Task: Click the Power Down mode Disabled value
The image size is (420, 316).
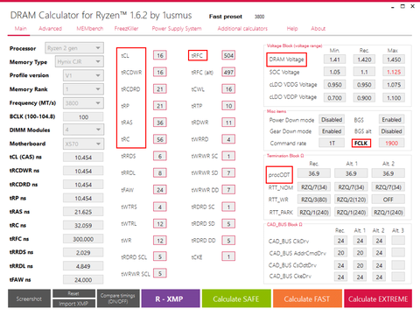Action: 332,120
